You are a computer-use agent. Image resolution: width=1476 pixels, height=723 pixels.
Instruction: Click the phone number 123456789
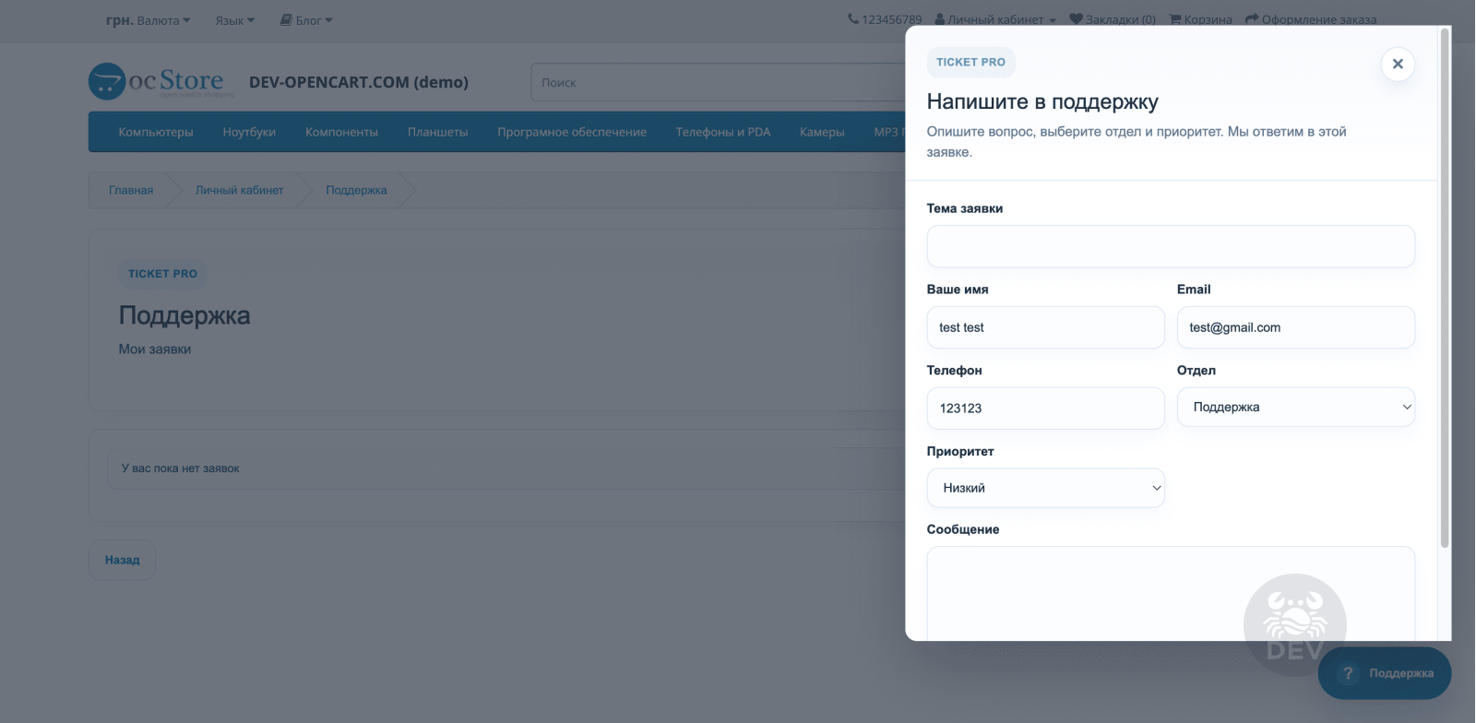click(891, 18)
